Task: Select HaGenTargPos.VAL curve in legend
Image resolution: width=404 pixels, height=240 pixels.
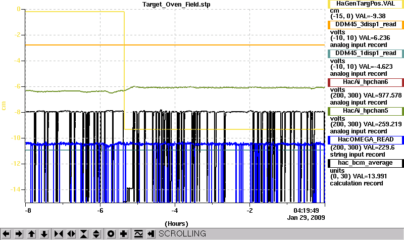Action: (366, 4)
